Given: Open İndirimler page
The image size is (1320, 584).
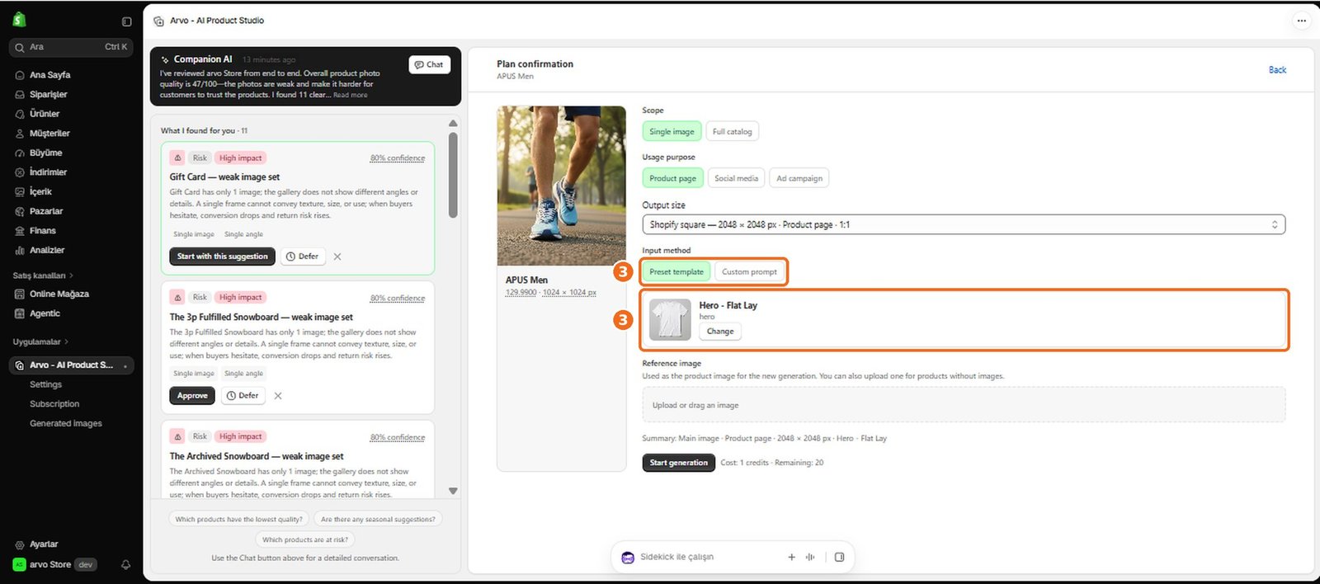Looking at the screenshot, I should tap(48, 172).
